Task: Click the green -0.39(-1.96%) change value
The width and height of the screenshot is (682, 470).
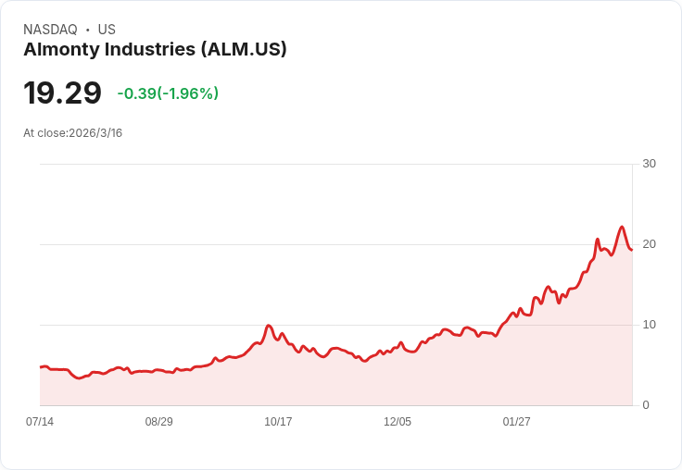Action: tap(168, 93)
